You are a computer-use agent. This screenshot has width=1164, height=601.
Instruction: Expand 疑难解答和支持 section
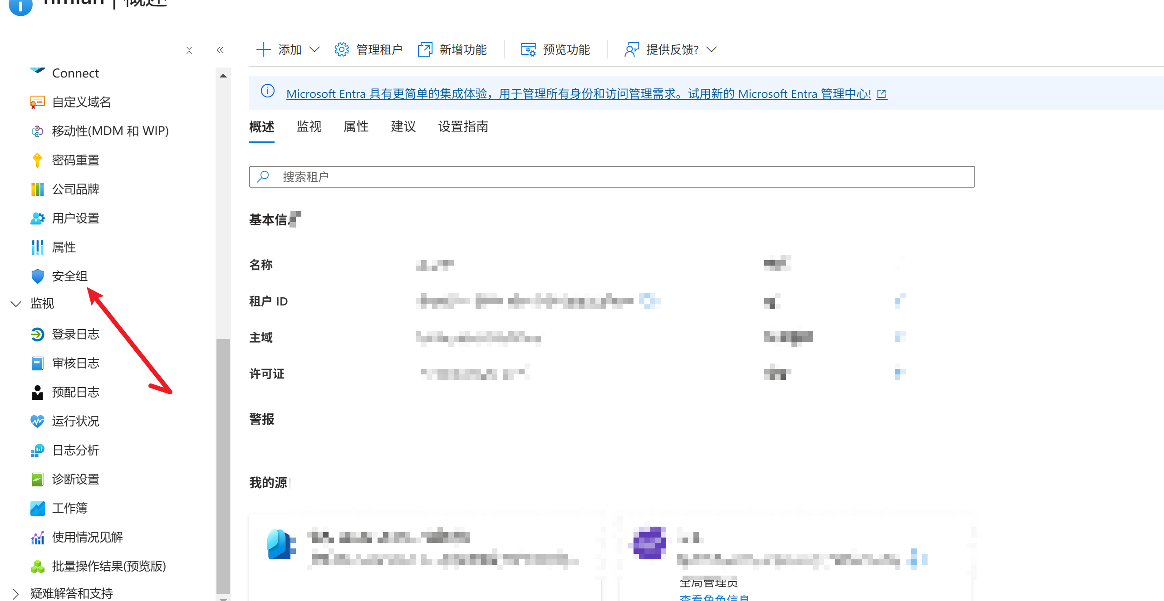(16, 593)
